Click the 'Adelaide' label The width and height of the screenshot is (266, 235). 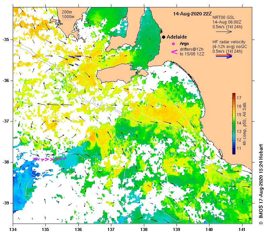[177, 37]
